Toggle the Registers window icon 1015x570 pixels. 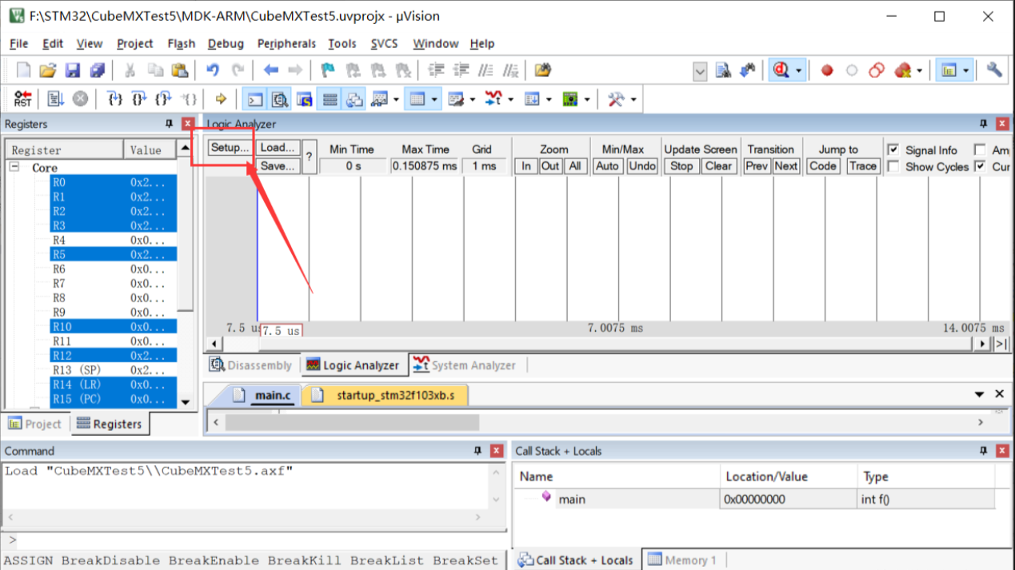(x=330, y=99)
